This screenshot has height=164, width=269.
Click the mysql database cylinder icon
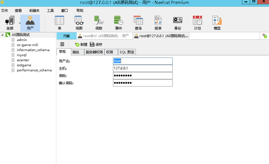click(x=13, y=55)
